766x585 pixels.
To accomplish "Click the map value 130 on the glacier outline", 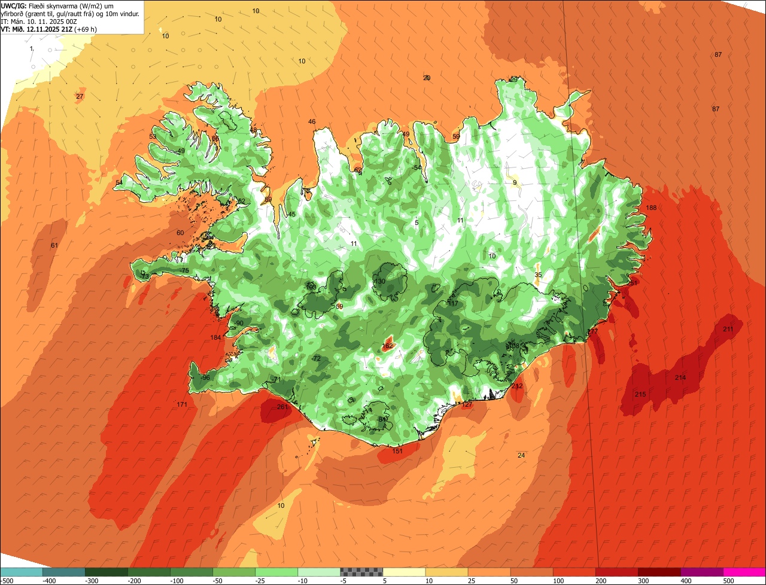I will coord(380,281).
